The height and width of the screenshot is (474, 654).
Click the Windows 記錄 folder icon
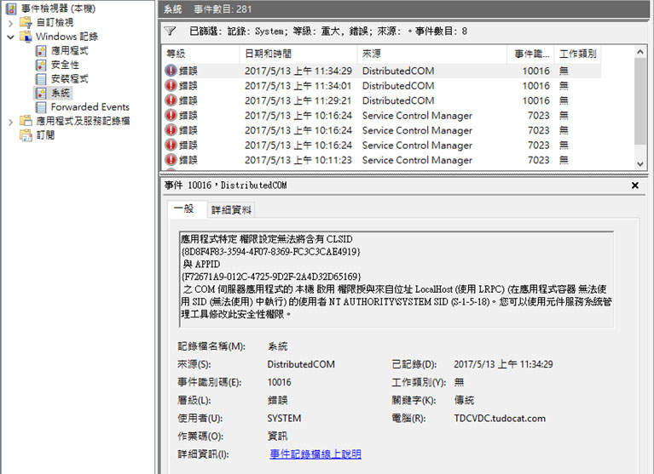26,37
